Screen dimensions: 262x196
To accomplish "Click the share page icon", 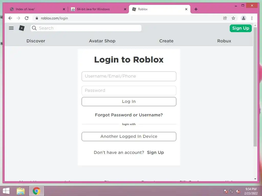I will 225,18.
